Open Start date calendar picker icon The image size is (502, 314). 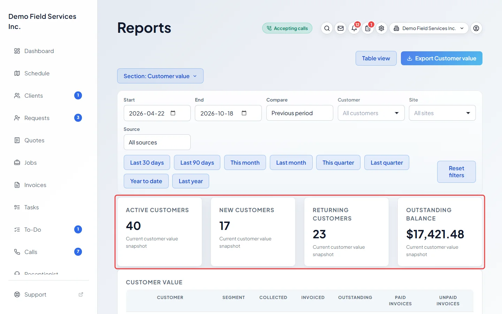173,113
